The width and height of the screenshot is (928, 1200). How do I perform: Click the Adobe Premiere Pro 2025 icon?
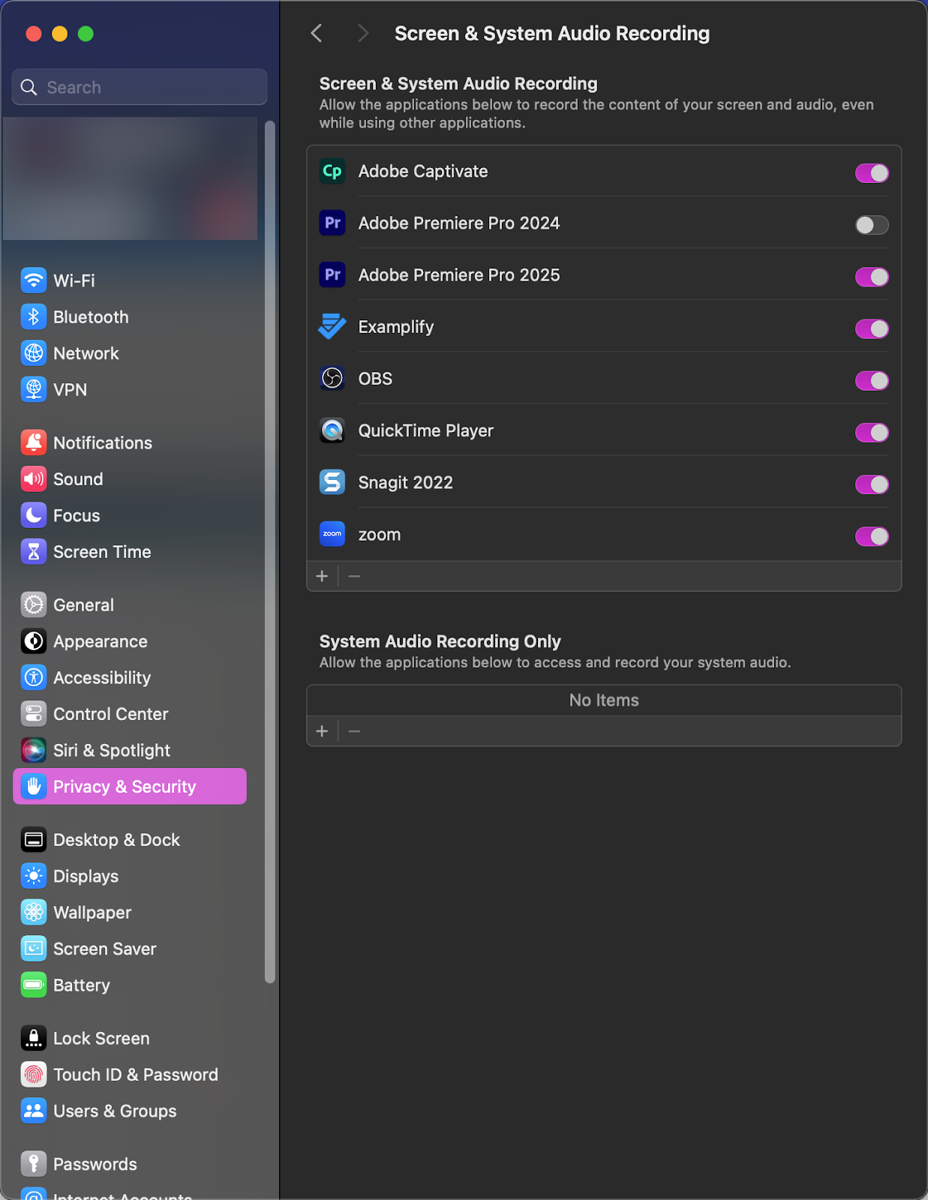click(x=332, y=275)
